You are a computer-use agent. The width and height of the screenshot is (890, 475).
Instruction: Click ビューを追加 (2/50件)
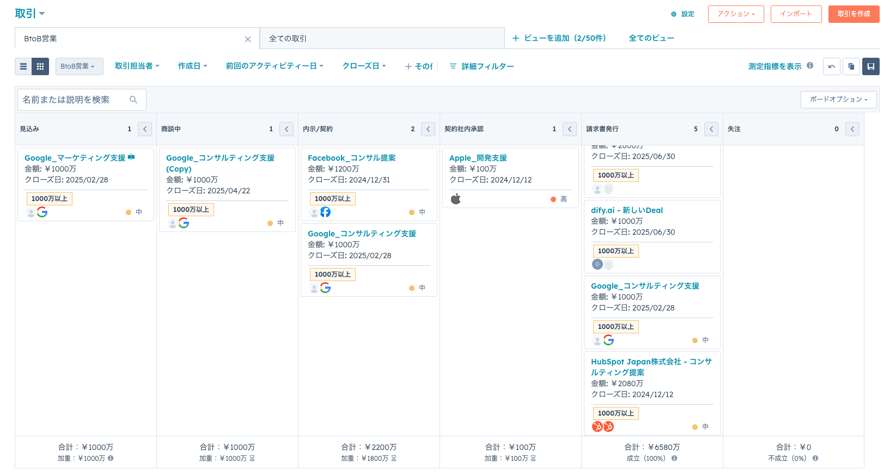click(x=559, y=38)
